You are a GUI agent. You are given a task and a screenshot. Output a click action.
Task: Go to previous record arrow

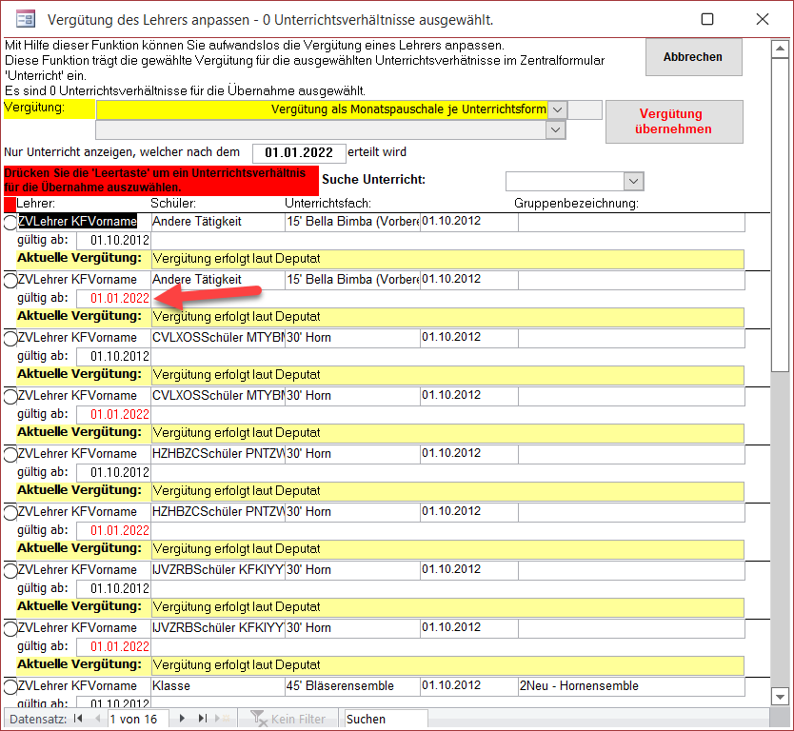click(96, 720)
